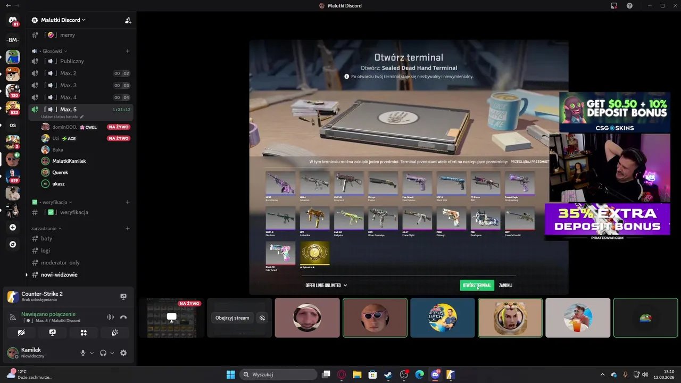
Task: Edit channel status pencil under Max. 5
Action: click(82, 116)
